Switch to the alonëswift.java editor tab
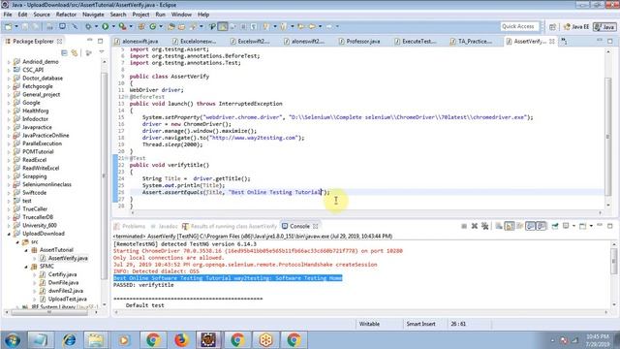The width and height of the screenshot is (620, 349). point(137,41)
